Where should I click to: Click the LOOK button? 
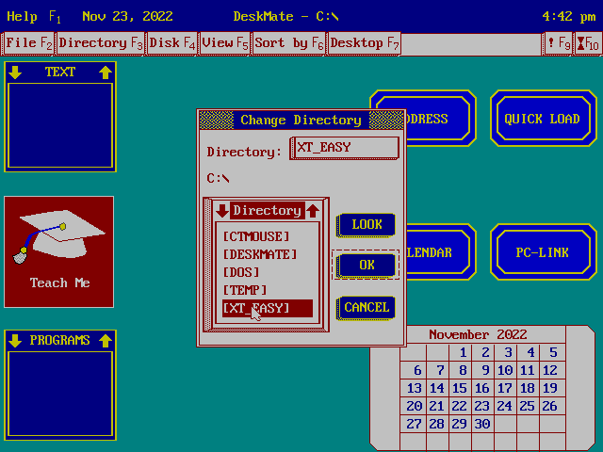367,225
